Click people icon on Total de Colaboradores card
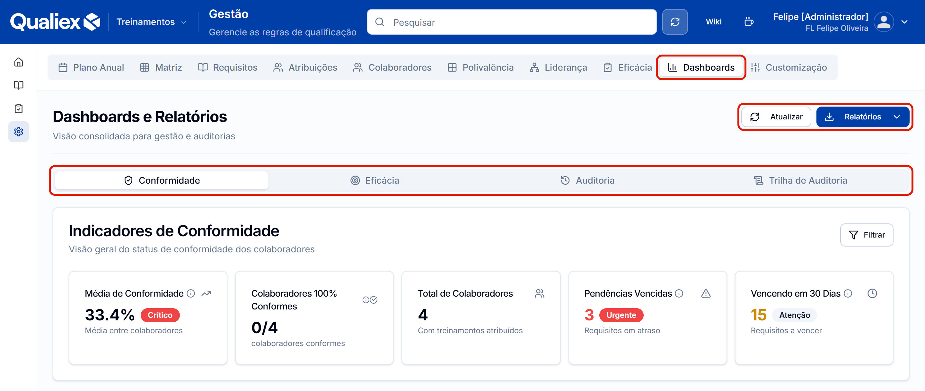Screen dimensions: 925x391 [x=539, y=293]
